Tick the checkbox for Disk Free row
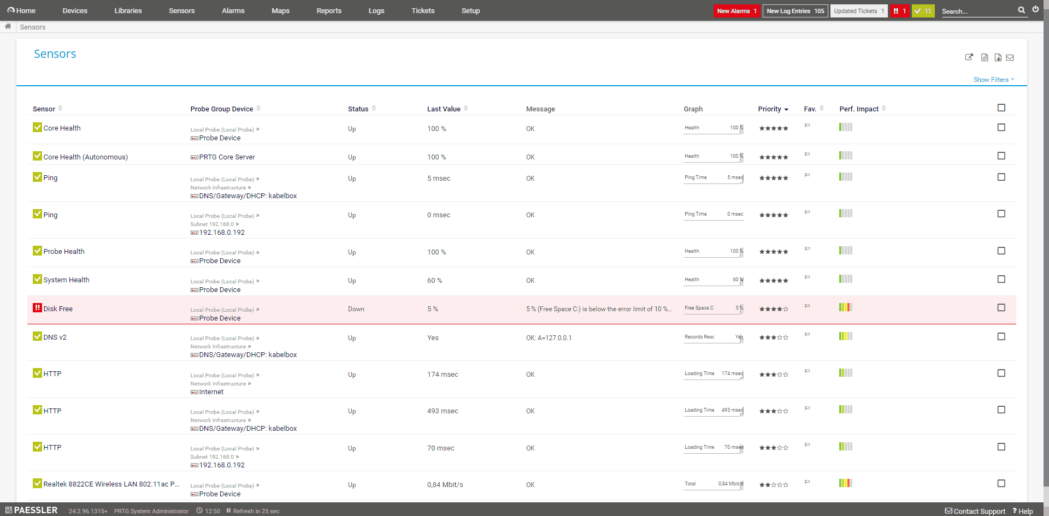This screenshot has width=1049, height=516. 1001,307
